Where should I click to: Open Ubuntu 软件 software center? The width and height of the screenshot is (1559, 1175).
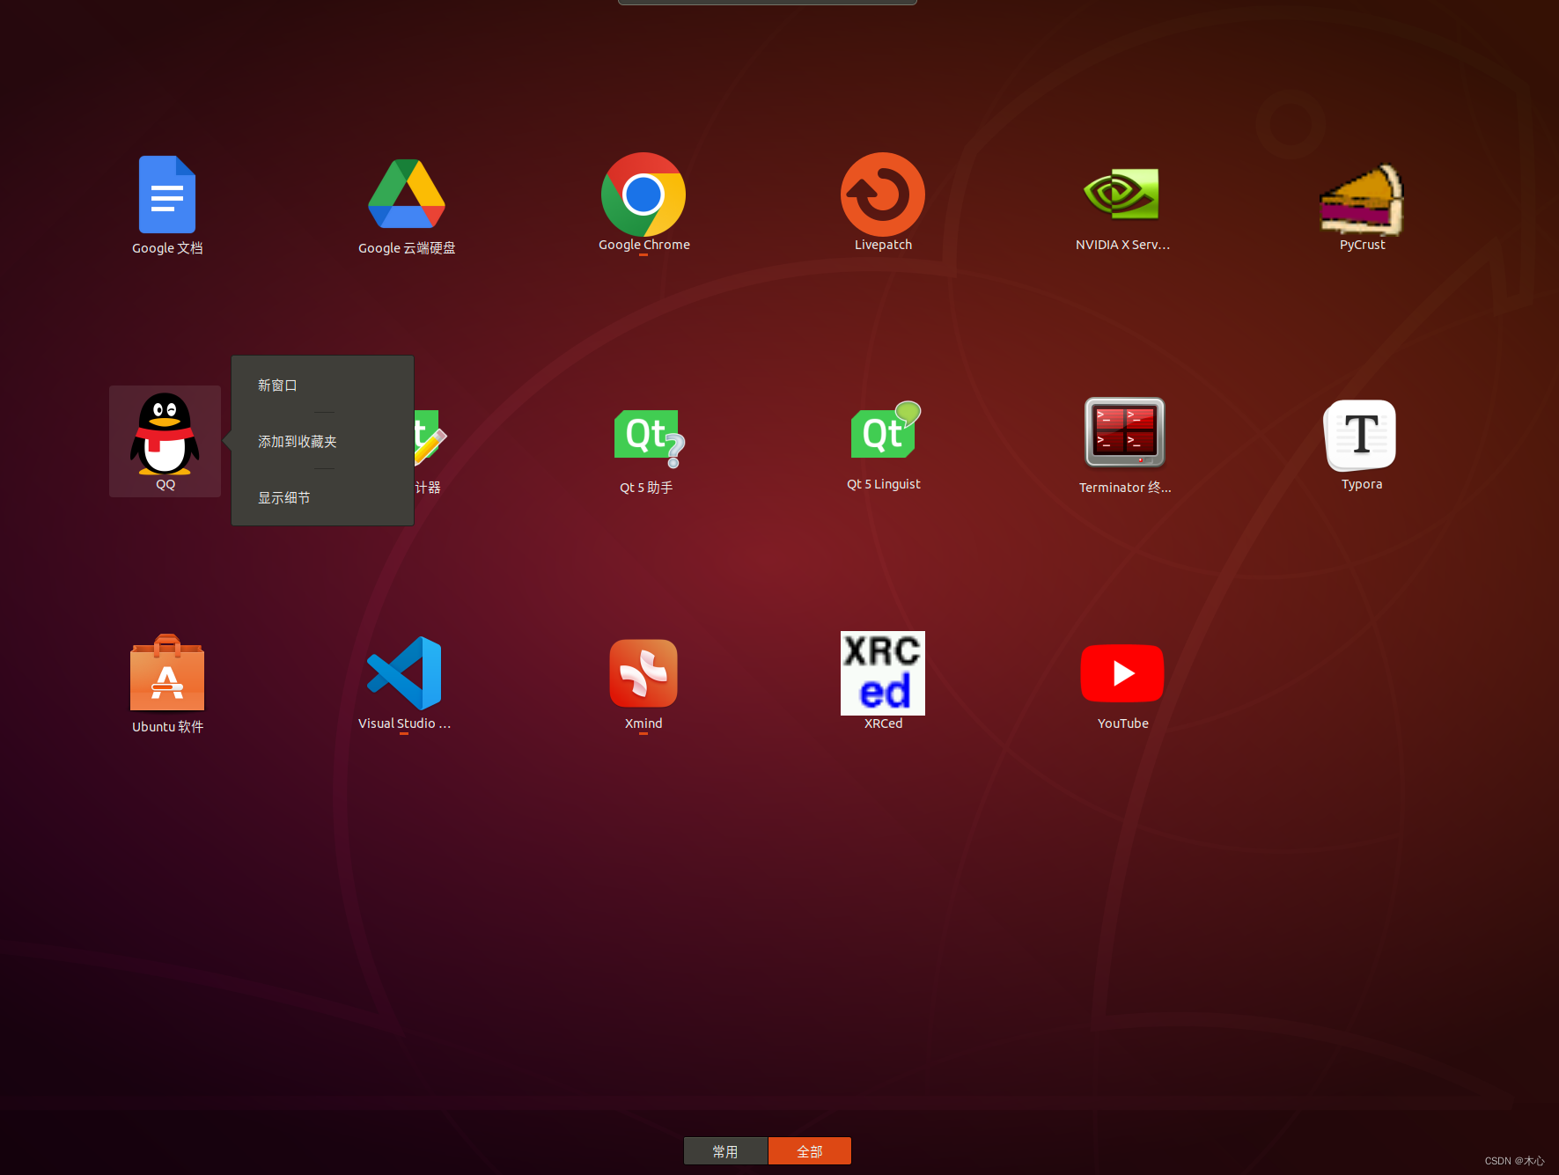click(167, 672)
